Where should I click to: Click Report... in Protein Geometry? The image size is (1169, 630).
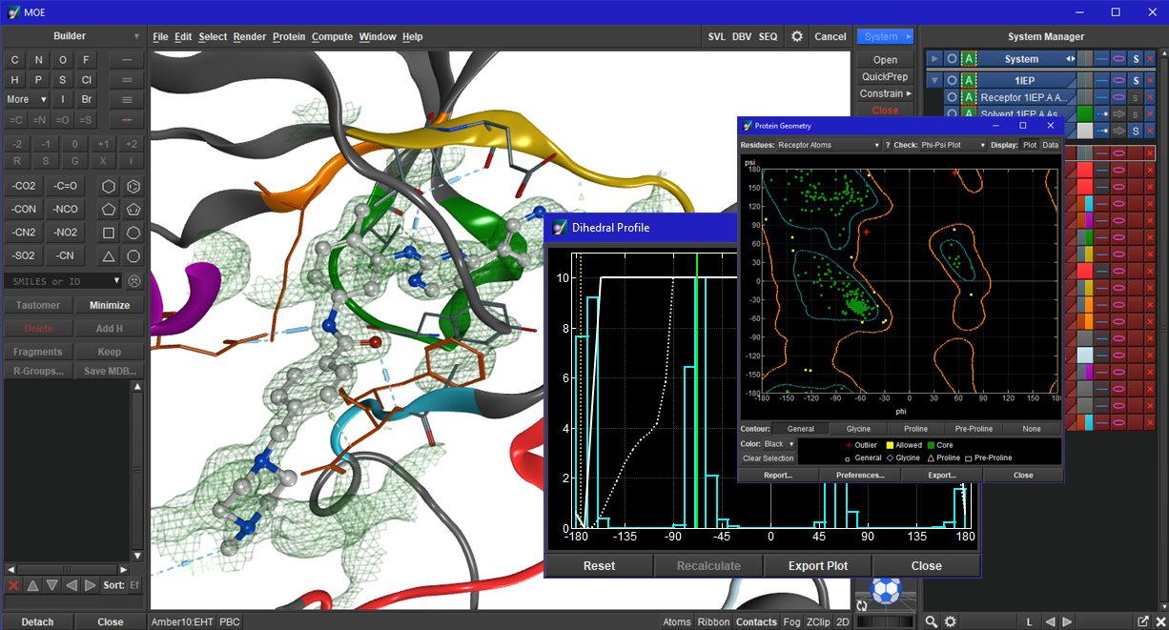pos(779,475)
